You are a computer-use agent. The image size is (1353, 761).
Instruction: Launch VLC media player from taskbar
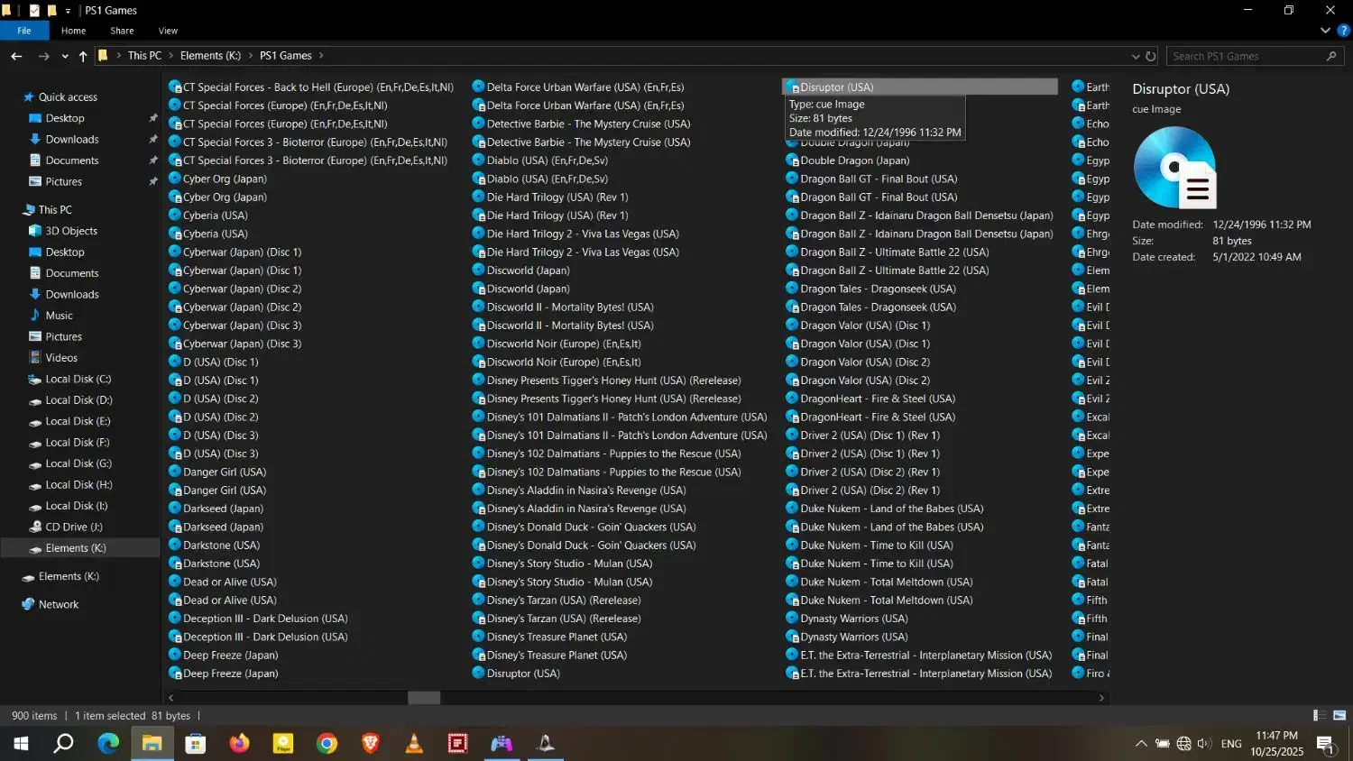click(x=414, y=744)
